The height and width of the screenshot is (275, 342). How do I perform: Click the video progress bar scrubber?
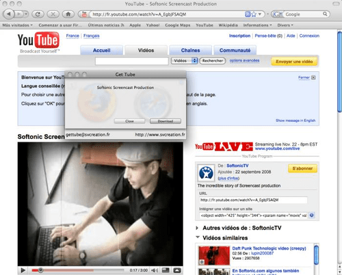click(x=40, y=270)
